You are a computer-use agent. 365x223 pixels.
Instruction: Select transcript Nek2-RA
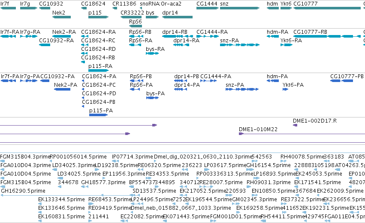[x=64, y=32]
